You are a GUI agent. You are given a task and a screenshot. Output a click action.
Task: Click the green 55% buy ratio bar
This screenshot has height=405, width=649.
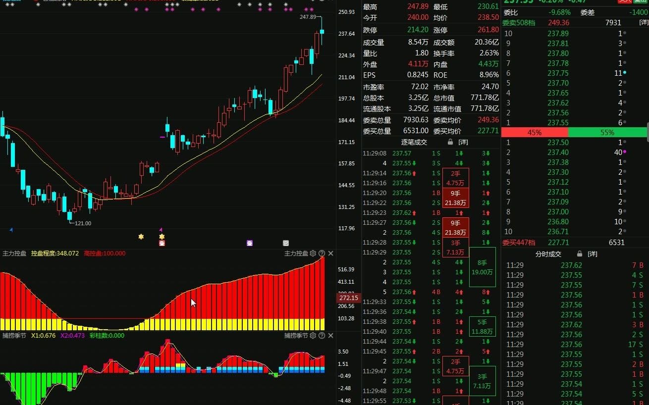point(607,132)
